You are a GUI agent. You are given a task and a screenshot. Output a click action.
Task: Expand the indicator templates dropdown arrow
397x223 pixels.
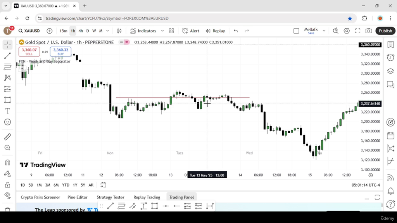click(x=162, y=31)
